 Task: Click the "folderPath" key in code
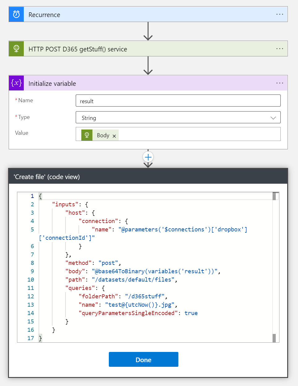pyautogui.click(x=98, y=296)
